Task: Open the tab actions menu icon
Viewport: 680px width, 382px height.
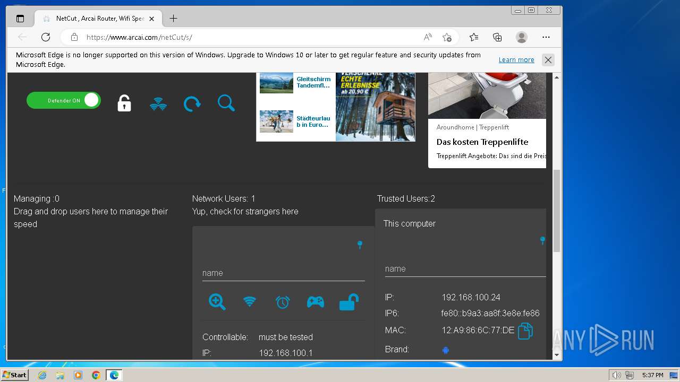Action: [x=20, y=19]
